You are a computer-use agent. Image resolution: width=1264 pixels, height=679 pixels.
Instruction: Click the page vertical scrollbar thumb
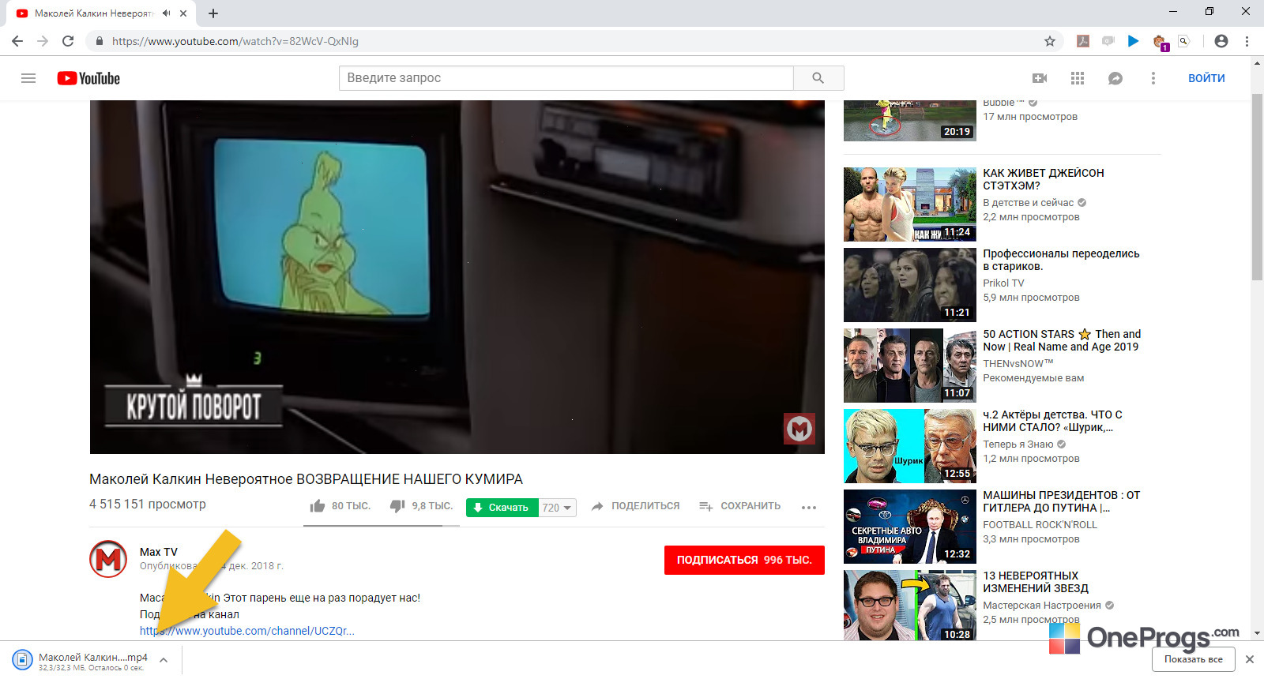pos(1258,188)
